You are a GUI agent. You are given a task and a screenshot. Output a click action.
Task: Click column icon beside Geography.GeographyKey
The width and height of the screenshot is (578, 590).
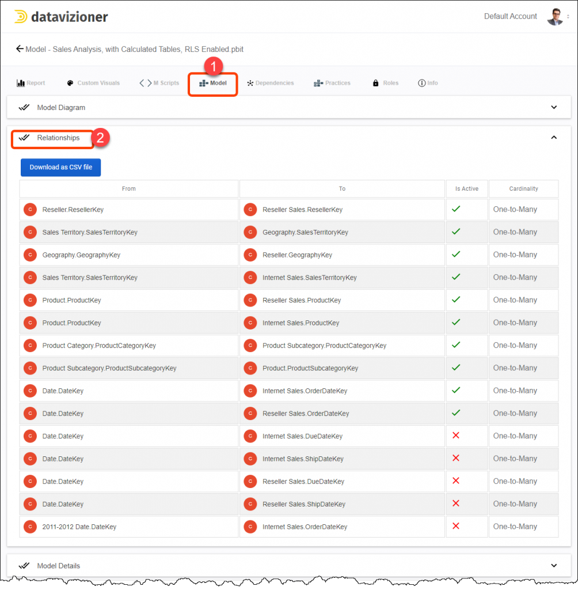30,255
